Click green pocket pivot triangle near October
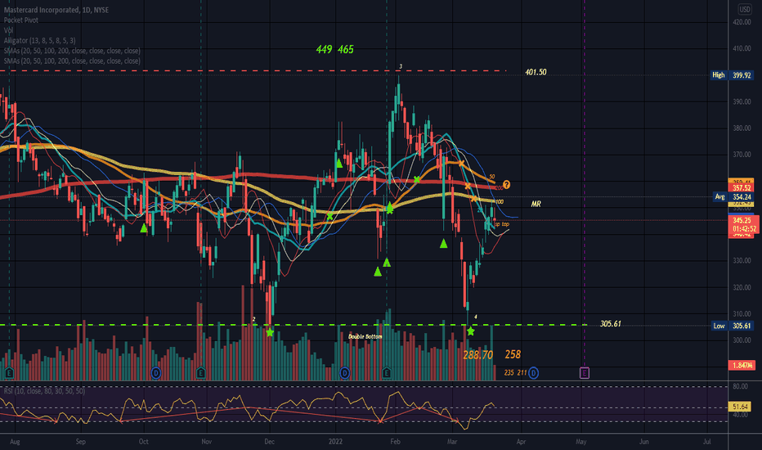This screenshot has height=450, width=762. tap(144, 227)
